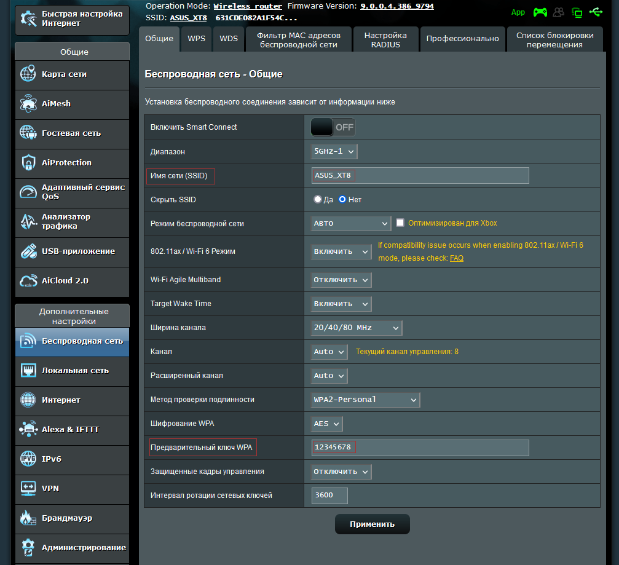Select 'Да' to hide SSID

(317, 199)
